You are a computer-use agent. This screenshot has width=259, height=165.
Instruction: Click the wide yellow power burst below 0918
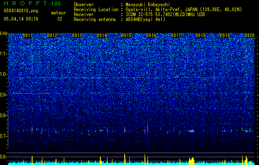pos(191,161)
